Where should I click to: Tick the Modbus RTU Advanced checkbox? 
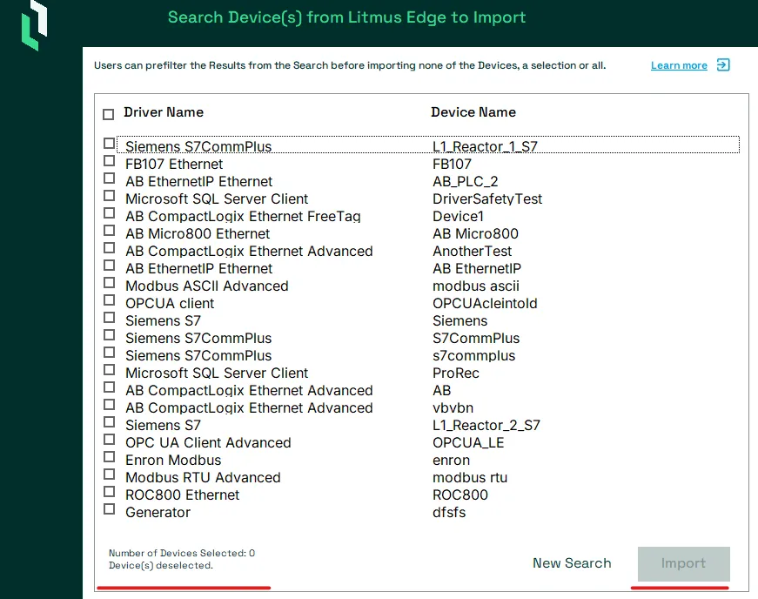click(x=110, y=474)
